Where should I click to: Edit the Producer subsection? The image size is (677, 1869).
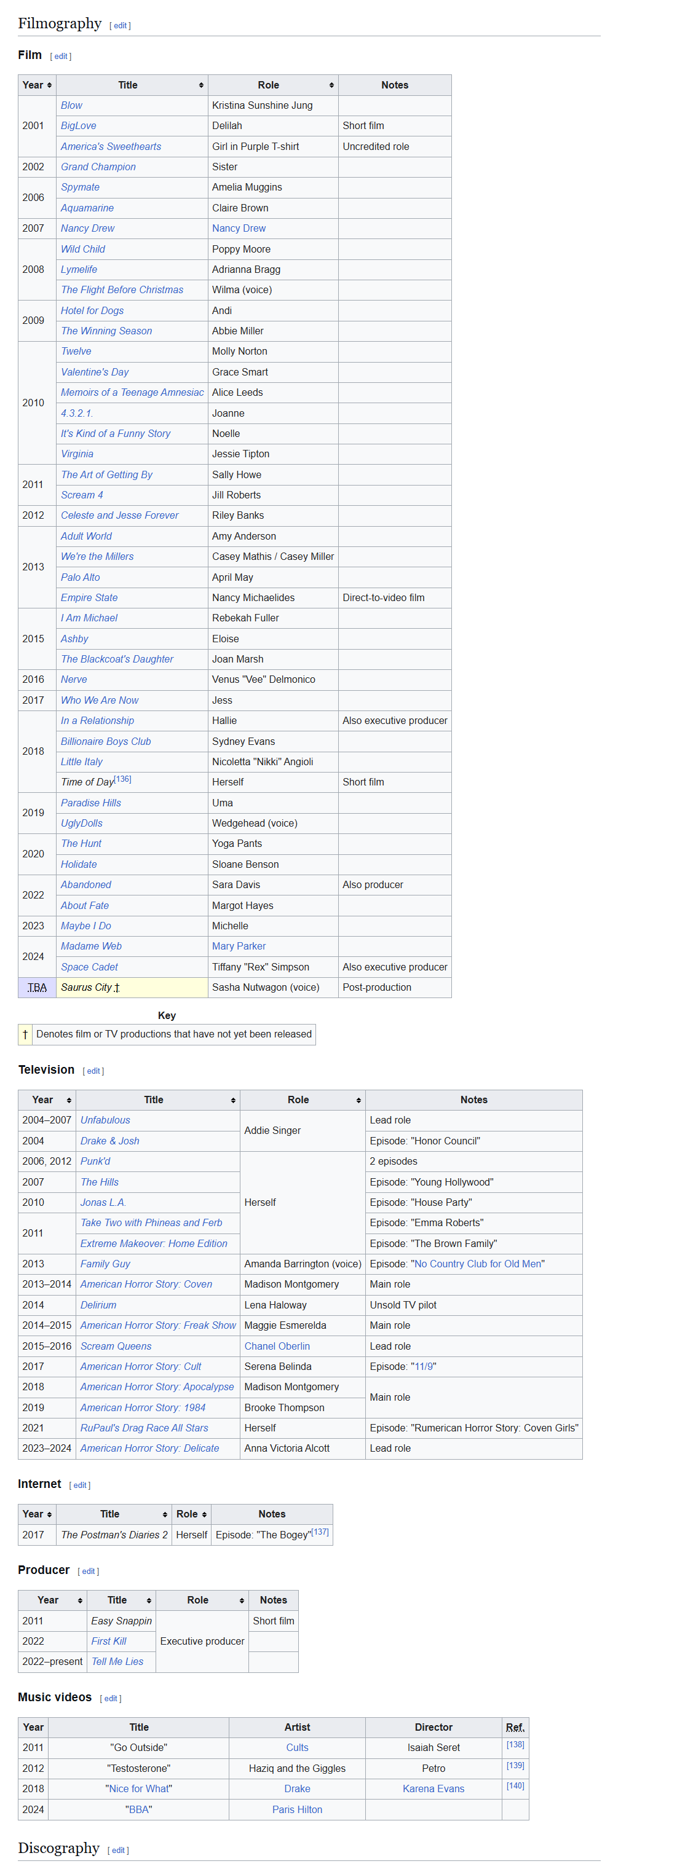coord(89,1571)
